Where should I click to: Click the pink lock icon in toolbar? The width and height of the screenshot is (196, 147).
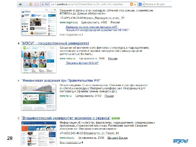(x=36, y=4)
